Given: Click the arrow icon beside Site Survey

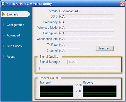Looking at the screenshot, I should coord(3,46).
